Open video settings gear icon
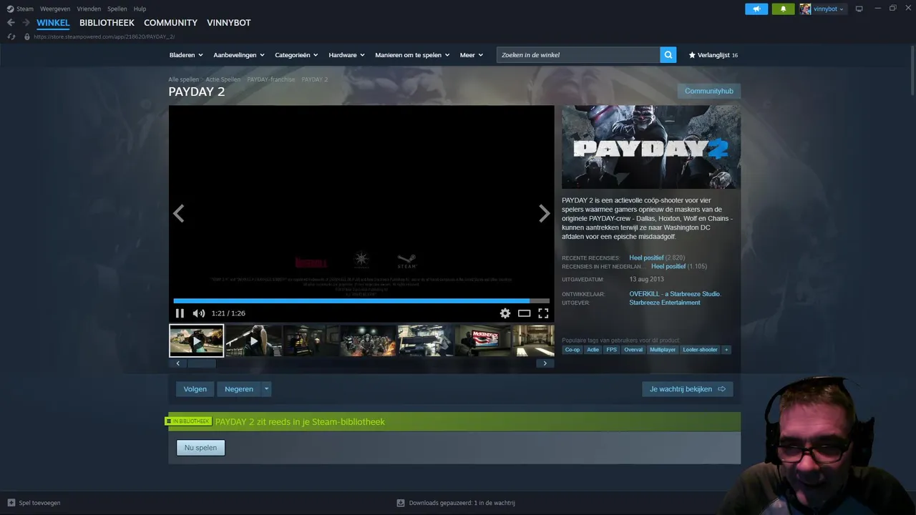The width and height of the screenshot is (916, 515). pyautogui.click(x=505, y=313)
